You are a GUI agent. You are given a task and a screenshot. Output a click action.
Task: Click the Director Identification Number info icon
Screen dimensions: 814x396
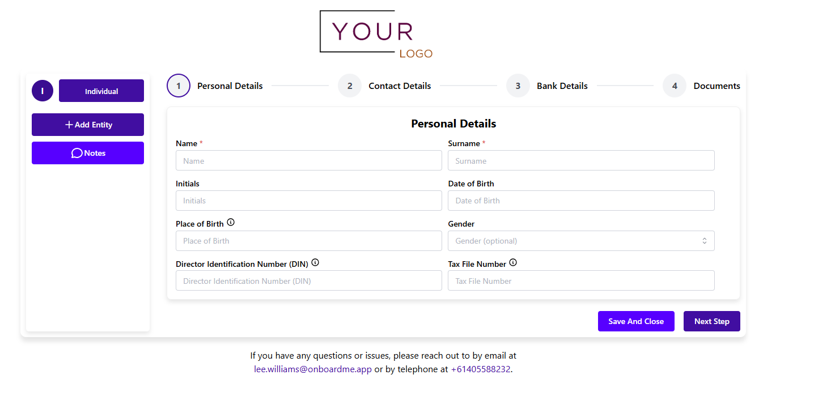(315, 263)
